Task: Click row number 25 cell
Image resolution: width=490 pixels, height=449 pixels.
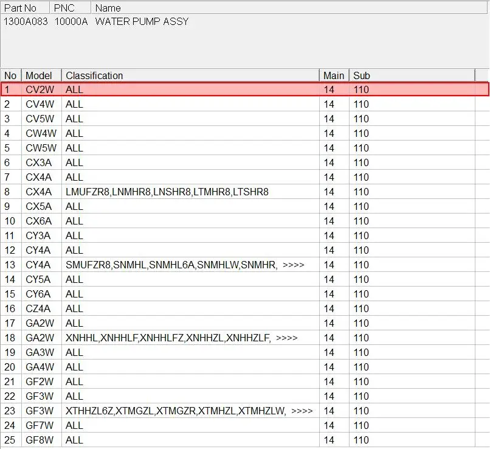Action: 10,440
